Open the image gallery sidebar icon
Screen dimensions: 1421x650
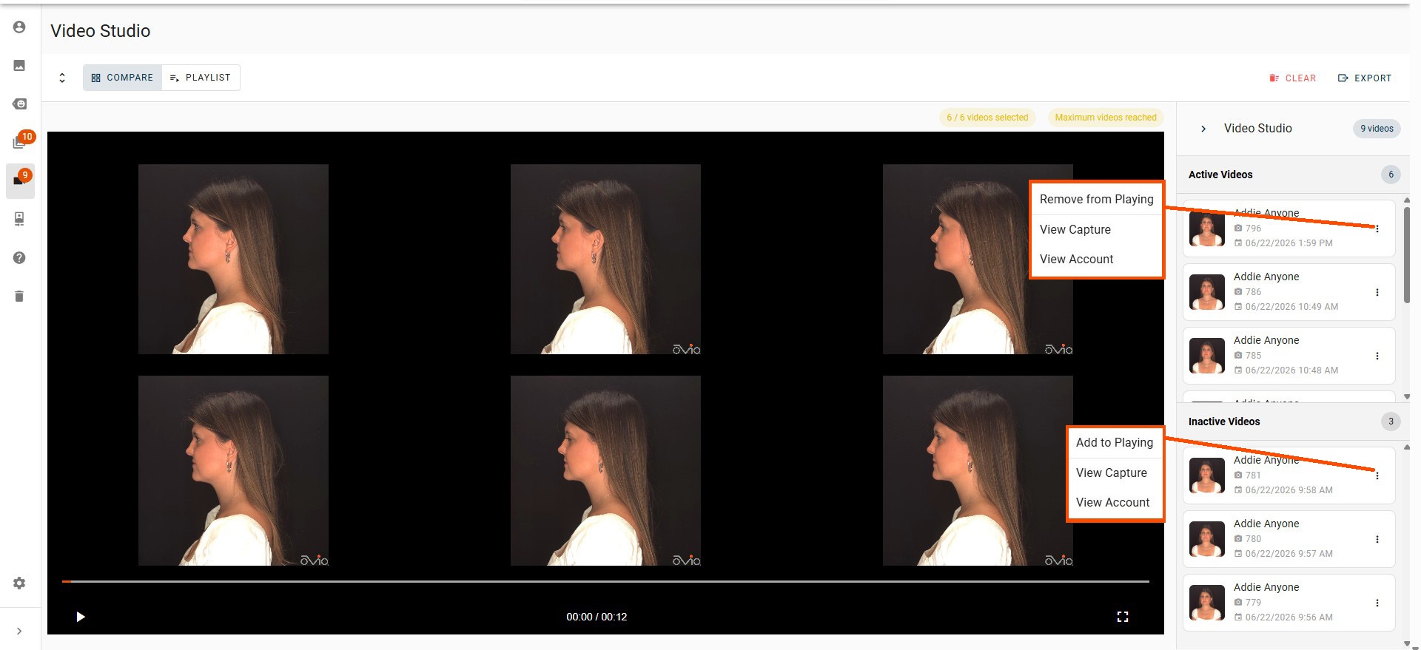tap(19, 66)
